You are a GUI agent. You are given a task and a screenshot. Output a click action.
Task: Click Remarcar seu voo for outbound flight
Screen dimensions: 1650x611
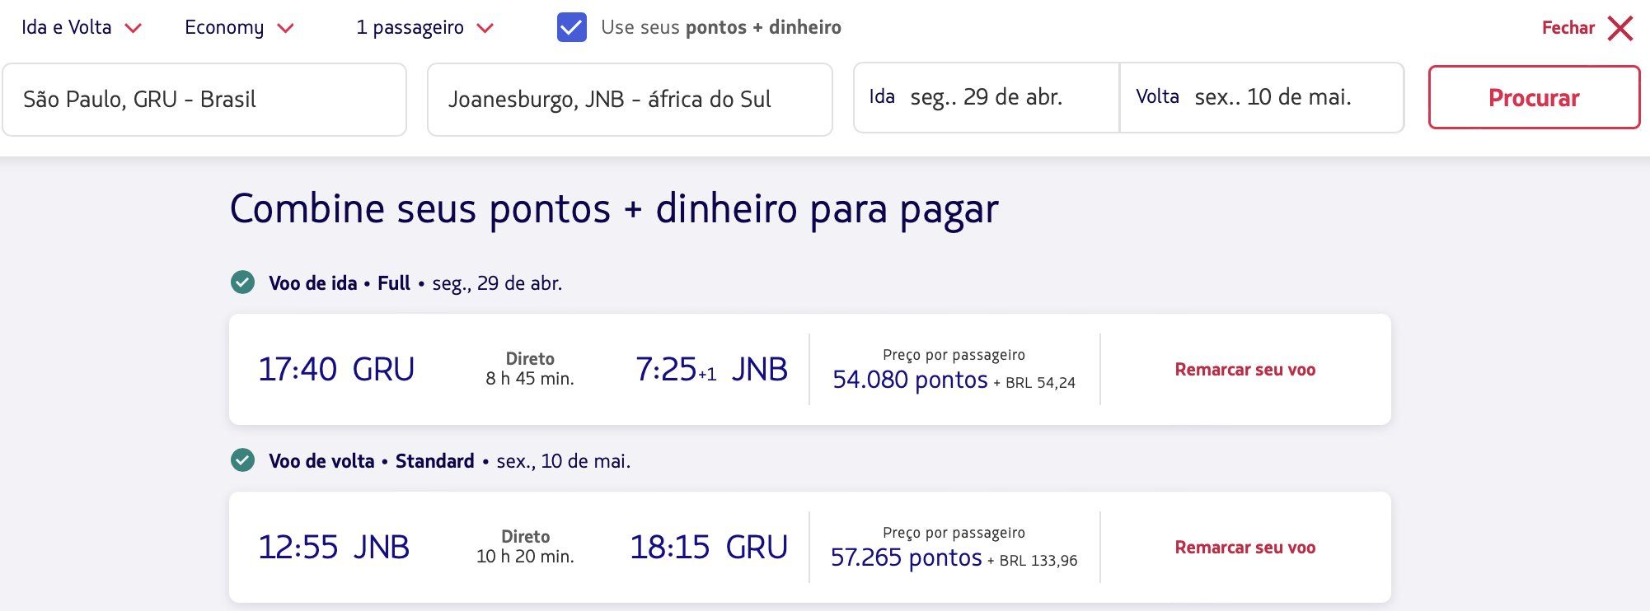tap(1245, 370)
